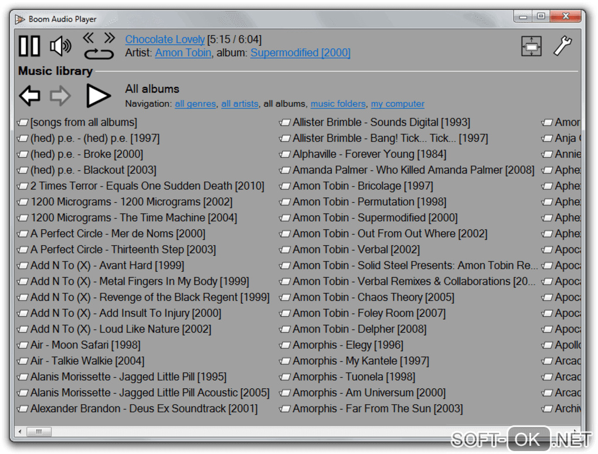This screenshot has width=598, height=454.
Task: Open Allister Brimble - Sounds Digital [1993]
Action: 375,123
